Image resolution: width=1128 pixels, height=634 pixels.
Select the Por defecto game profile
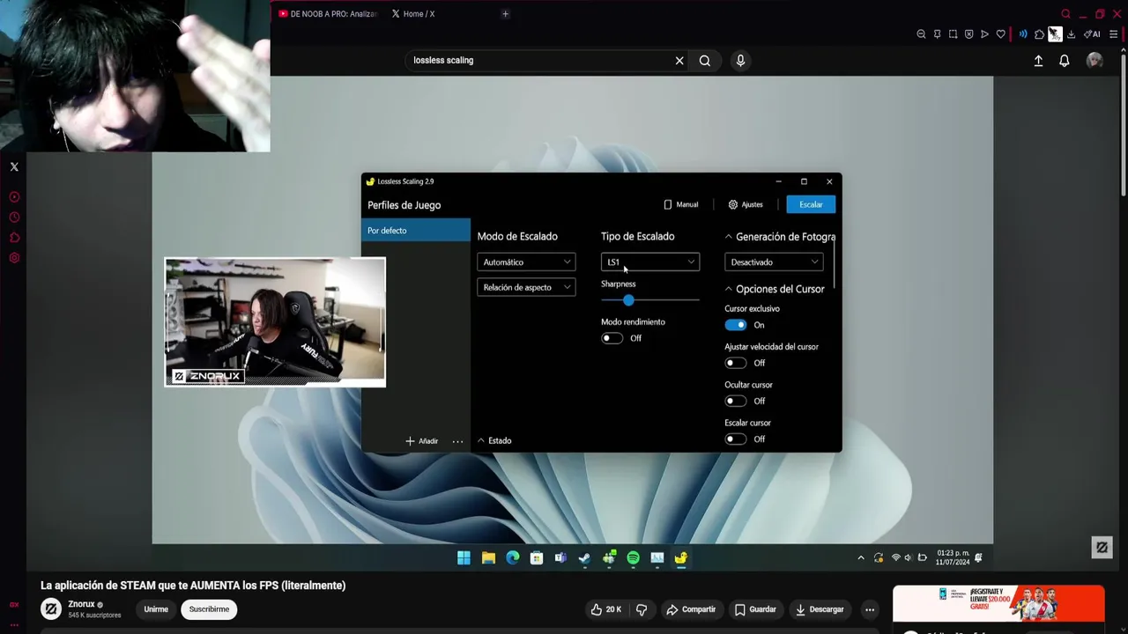416,231
